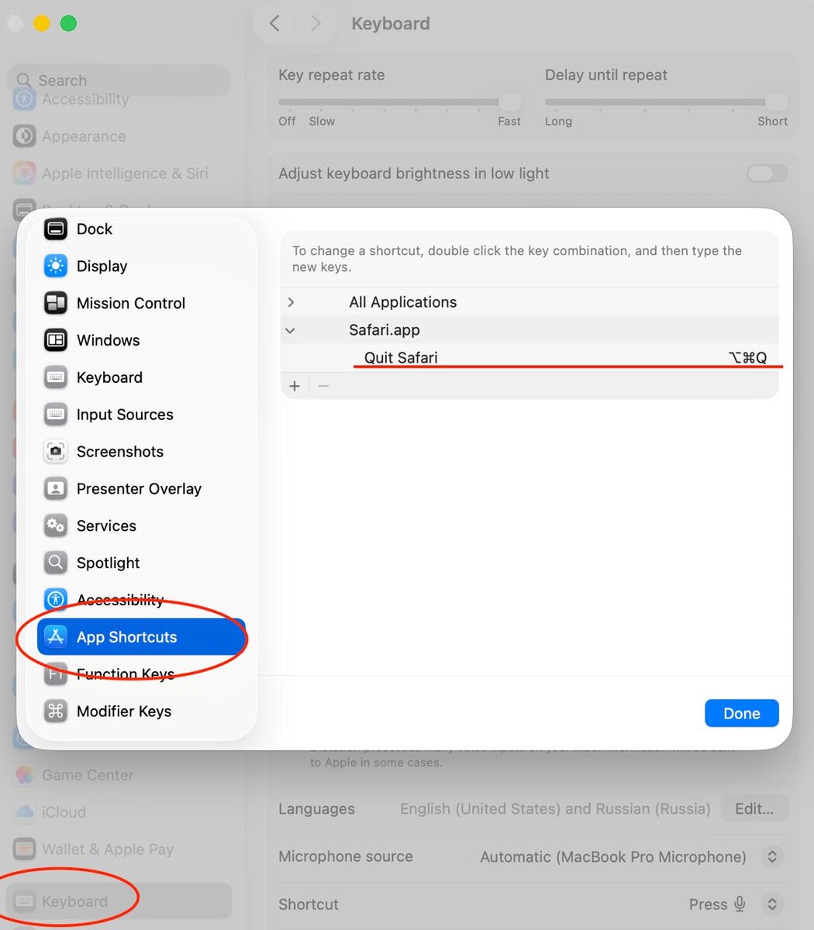Select the Screenshots category
The image size is (814, 930).
pyautogui.click(x=142, y=452)
